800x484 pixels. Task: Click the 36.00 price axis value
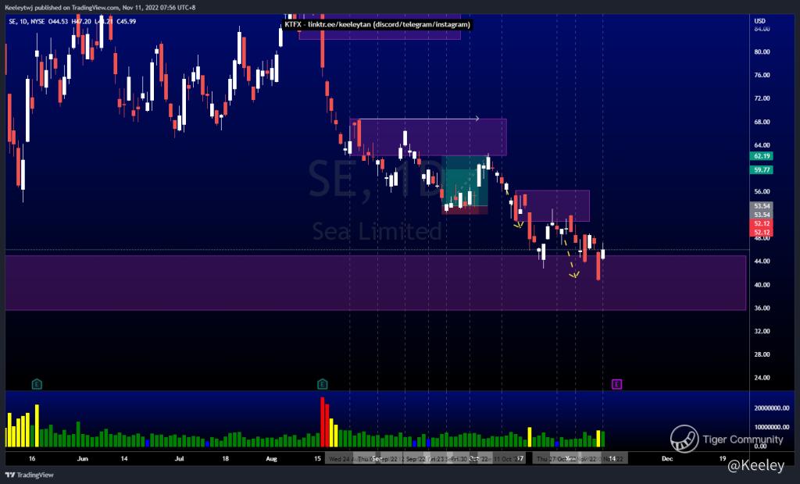tap(762, 308)
